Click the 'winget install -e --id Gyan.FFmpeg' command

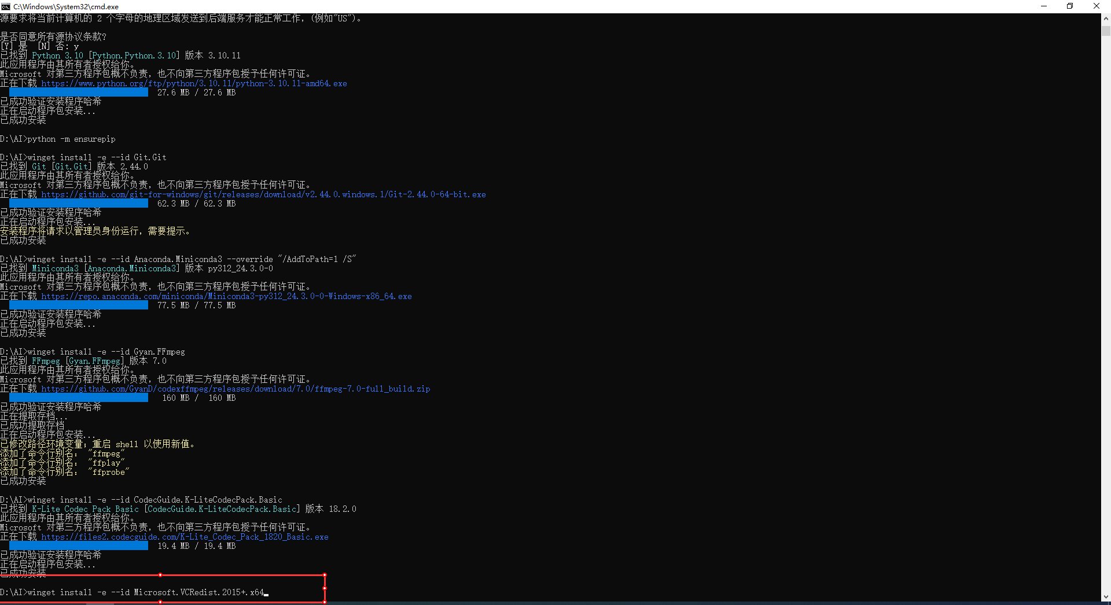click(x=93, y=352)
